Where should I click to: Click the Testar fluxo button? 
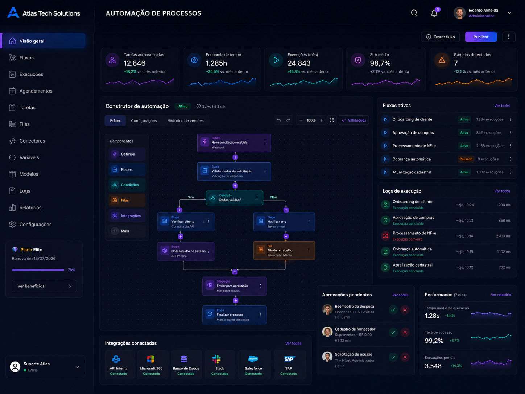440,37
